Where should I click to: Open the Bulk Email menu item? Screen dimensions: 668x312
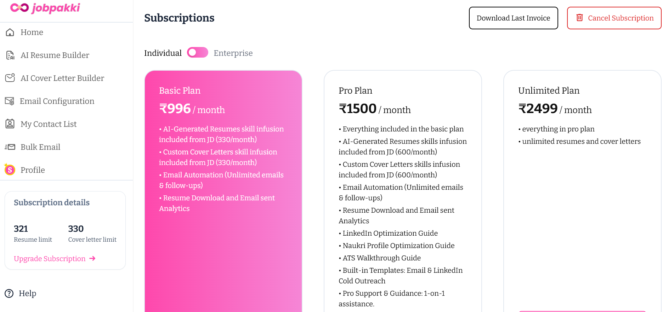40,147
